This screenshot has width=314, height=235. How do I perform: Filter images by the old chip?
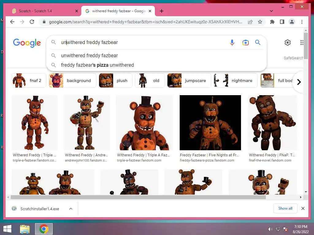coord(150,80)
